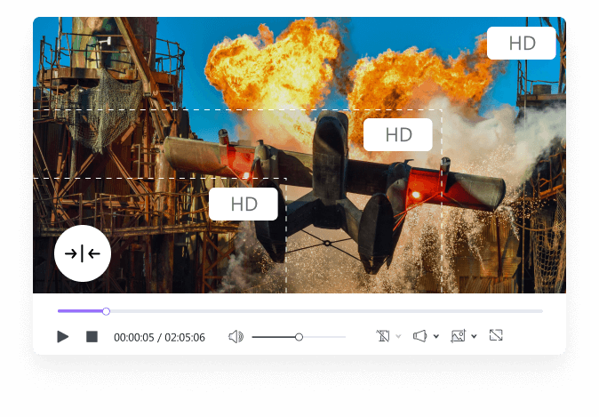Viewport: 599px width, 417px height.
Task: Adjust the volume slider handle
Action: point(299,337)
